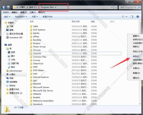Open the 组织 dropdown in toolbar
This screenshot has height=115, width=143.
(7, 17)
